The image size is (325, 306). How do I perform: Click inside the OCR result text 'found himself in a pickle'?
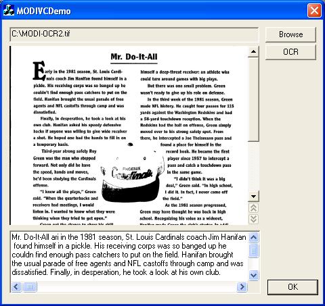pyautogui.click(x=53, y=246)
